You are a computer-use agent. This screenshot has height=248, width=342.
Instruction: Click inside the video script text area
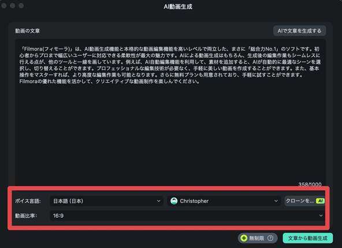(170, 112)
